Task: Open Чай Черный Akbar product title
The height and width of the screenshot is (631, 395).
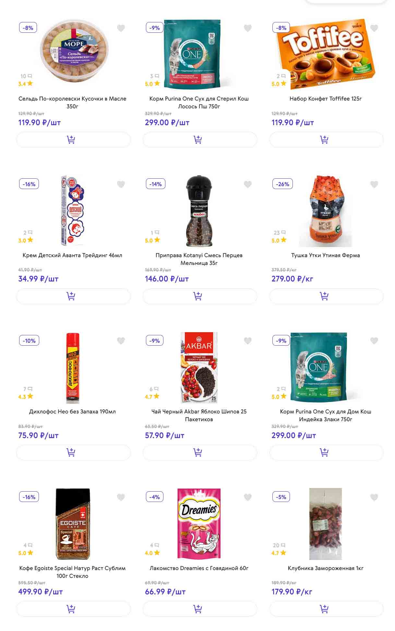Action: (x=199, y=415)
